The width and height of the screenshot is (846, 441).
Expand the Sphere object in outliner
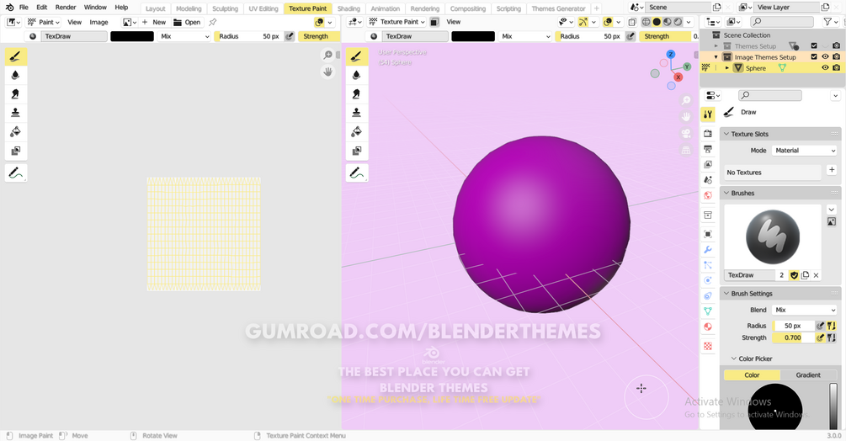(x=726, y=68)
